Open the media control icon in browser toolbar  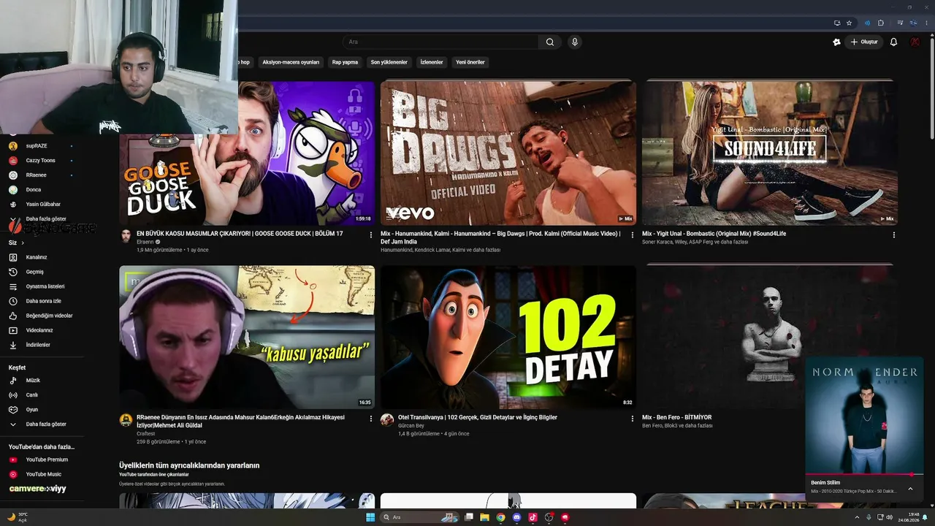click(900, 23)
